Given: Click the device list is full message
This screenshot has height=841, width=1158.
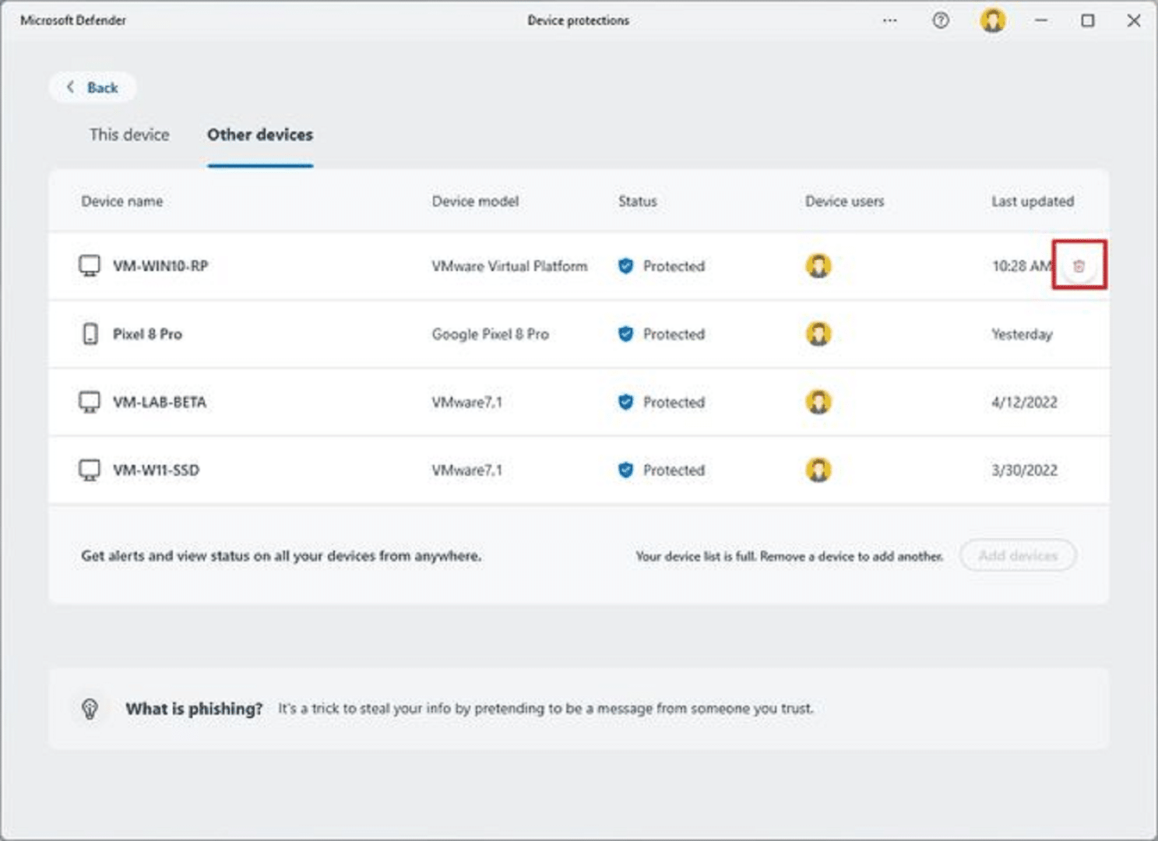Looking at the screenshot, I should [789, 556].
